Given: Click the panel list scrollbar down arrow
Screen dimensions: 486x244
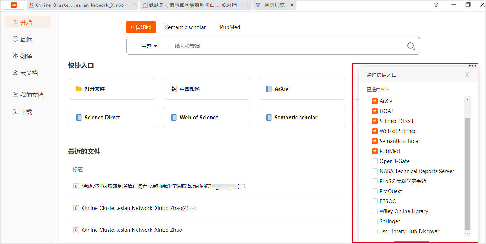Looking at the screenshot, I should coord(467,233).
